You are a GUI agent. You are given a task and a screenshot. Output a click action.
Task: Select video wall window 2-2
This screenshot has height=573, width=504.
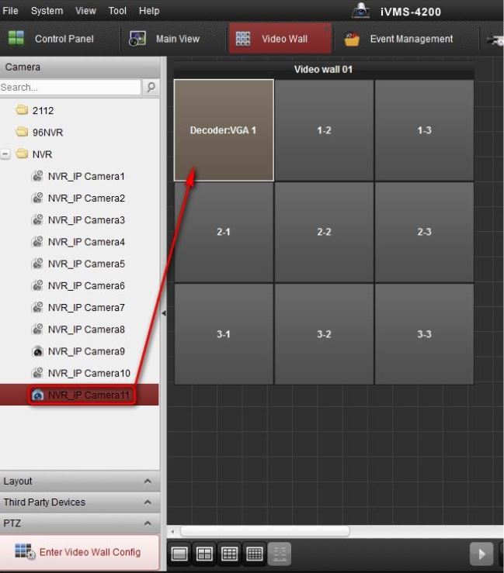pyautogui.click(x=324, y=232)
